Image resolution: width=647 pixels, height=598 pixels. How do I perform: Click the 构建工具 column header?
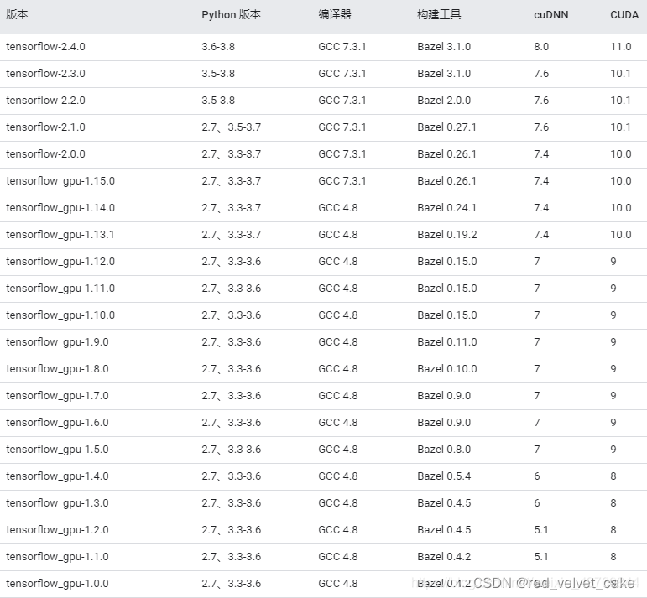click(439, 15)
